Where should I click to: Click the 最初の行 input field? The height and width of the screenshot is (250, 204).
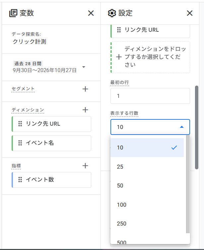(x=150, y=96)
